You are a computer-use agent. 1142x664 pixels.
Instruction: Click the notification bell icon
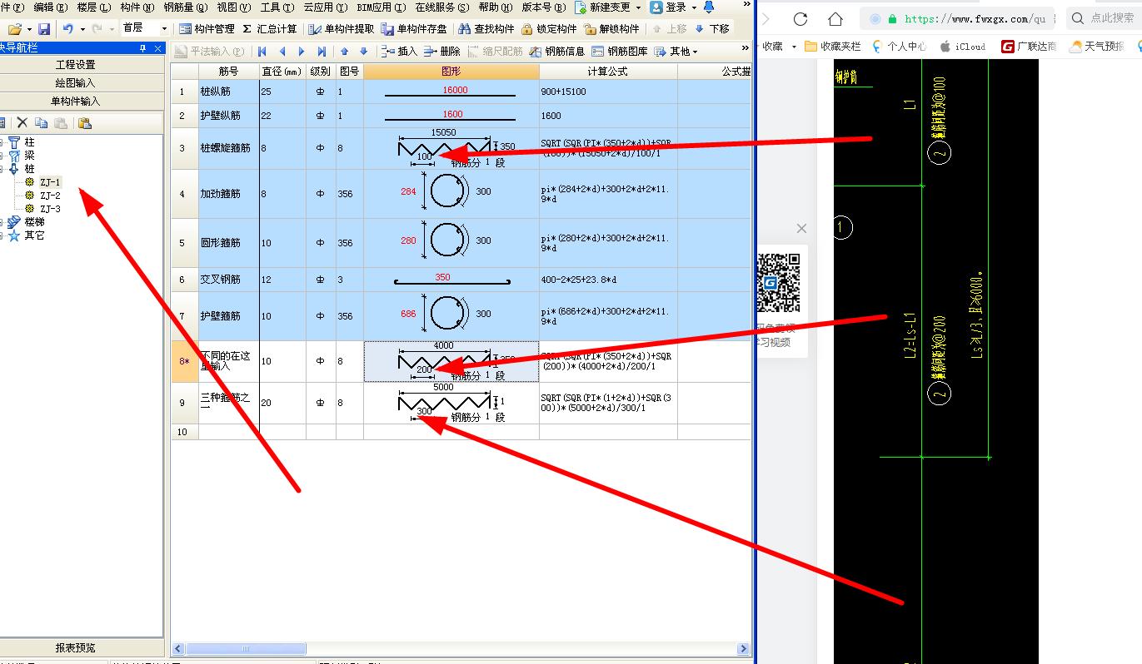709,7
